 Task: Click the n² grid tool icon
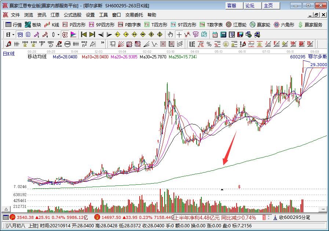point(84,44)
